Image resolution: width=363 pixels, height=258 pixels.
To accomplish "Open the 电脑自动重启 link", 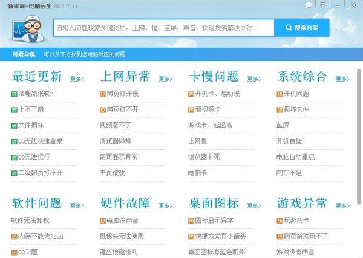I will point(295,157).
